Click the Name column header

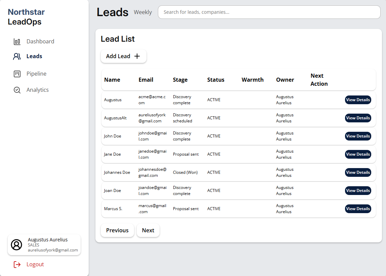point(112,80)
